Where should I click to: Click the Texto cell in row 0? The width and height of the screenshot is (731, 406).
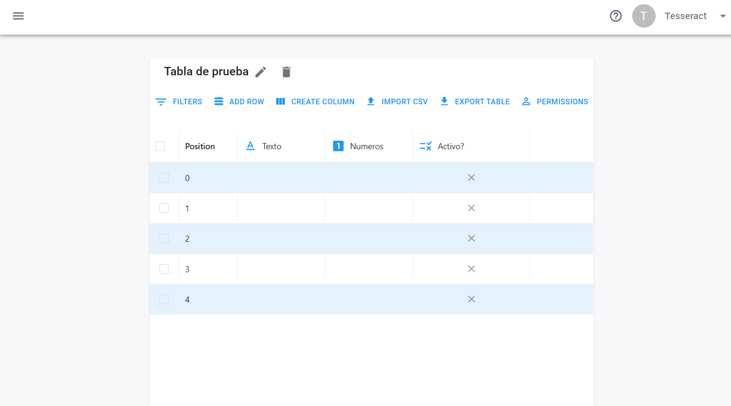coord(281,178)
